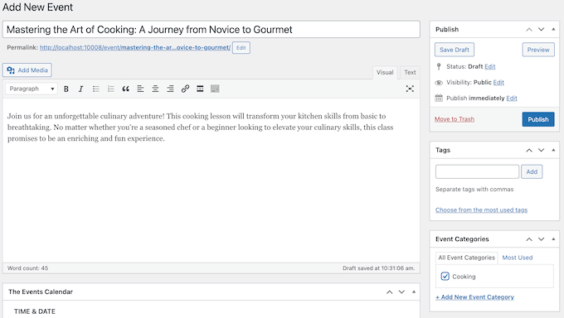Click Add button for tags
This screenshot has width=564, height=318.
pos(532,171)
